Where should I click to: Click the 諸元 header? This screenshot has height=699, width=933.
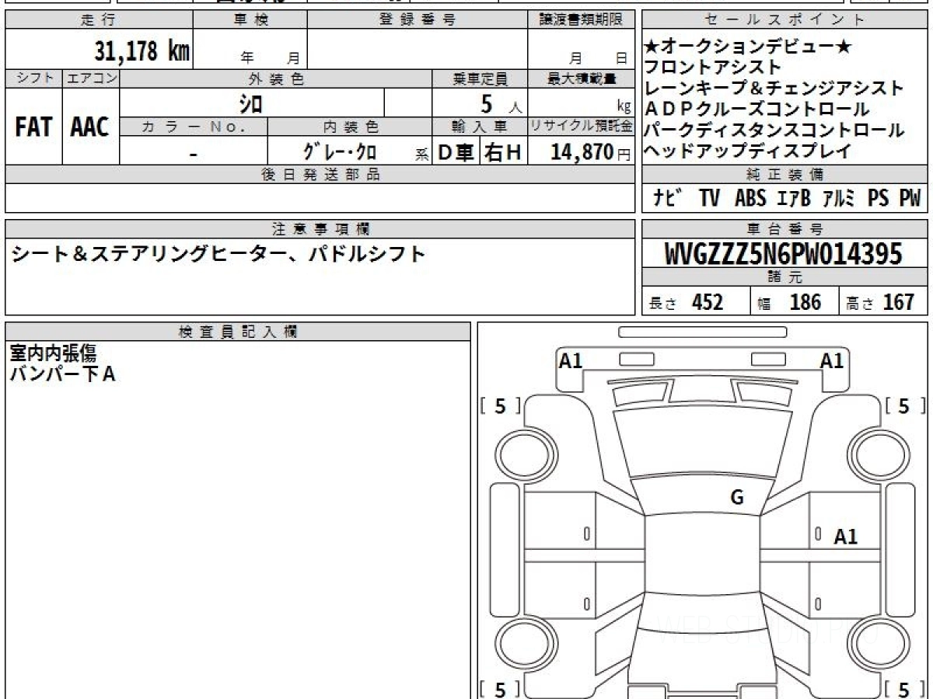[785, 277]
